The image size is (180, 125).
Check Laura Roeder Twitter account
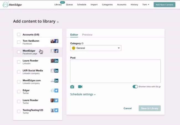19,101
